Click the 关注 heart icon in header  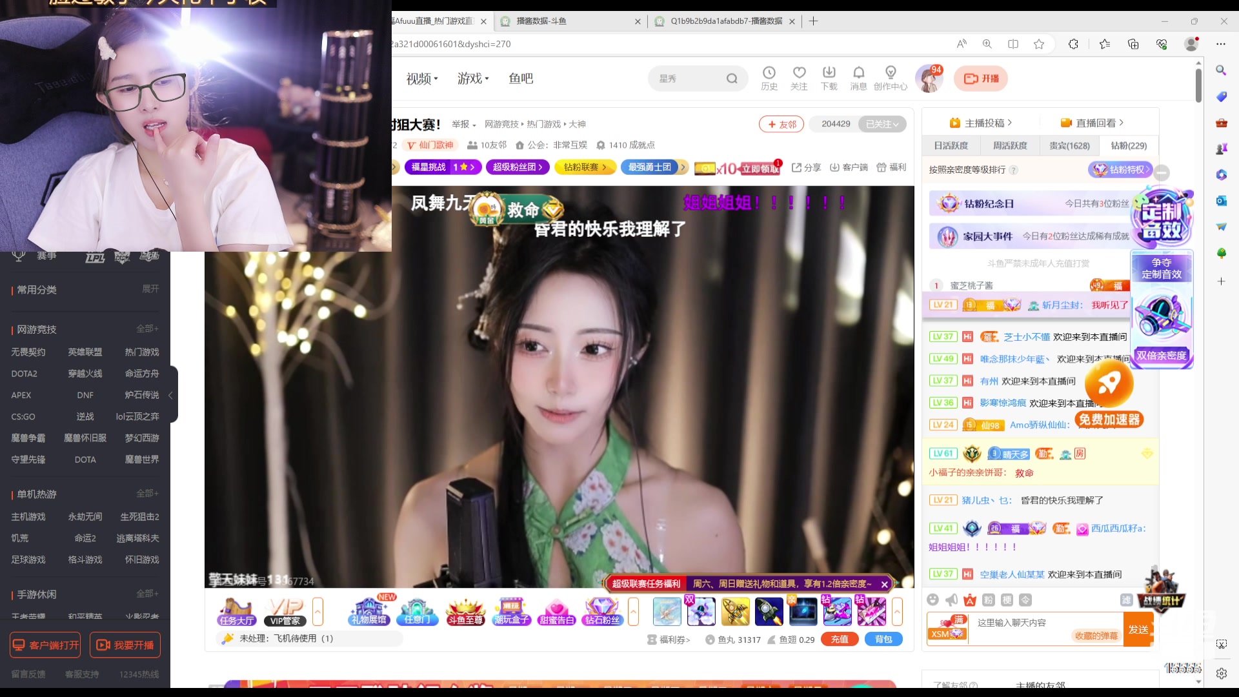[x=799, y=78]
